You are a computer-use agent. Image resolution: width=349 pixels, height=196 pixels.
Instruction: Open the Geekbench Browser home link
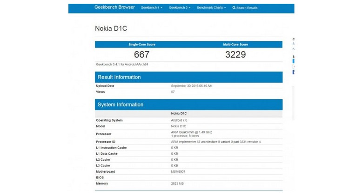114,7
